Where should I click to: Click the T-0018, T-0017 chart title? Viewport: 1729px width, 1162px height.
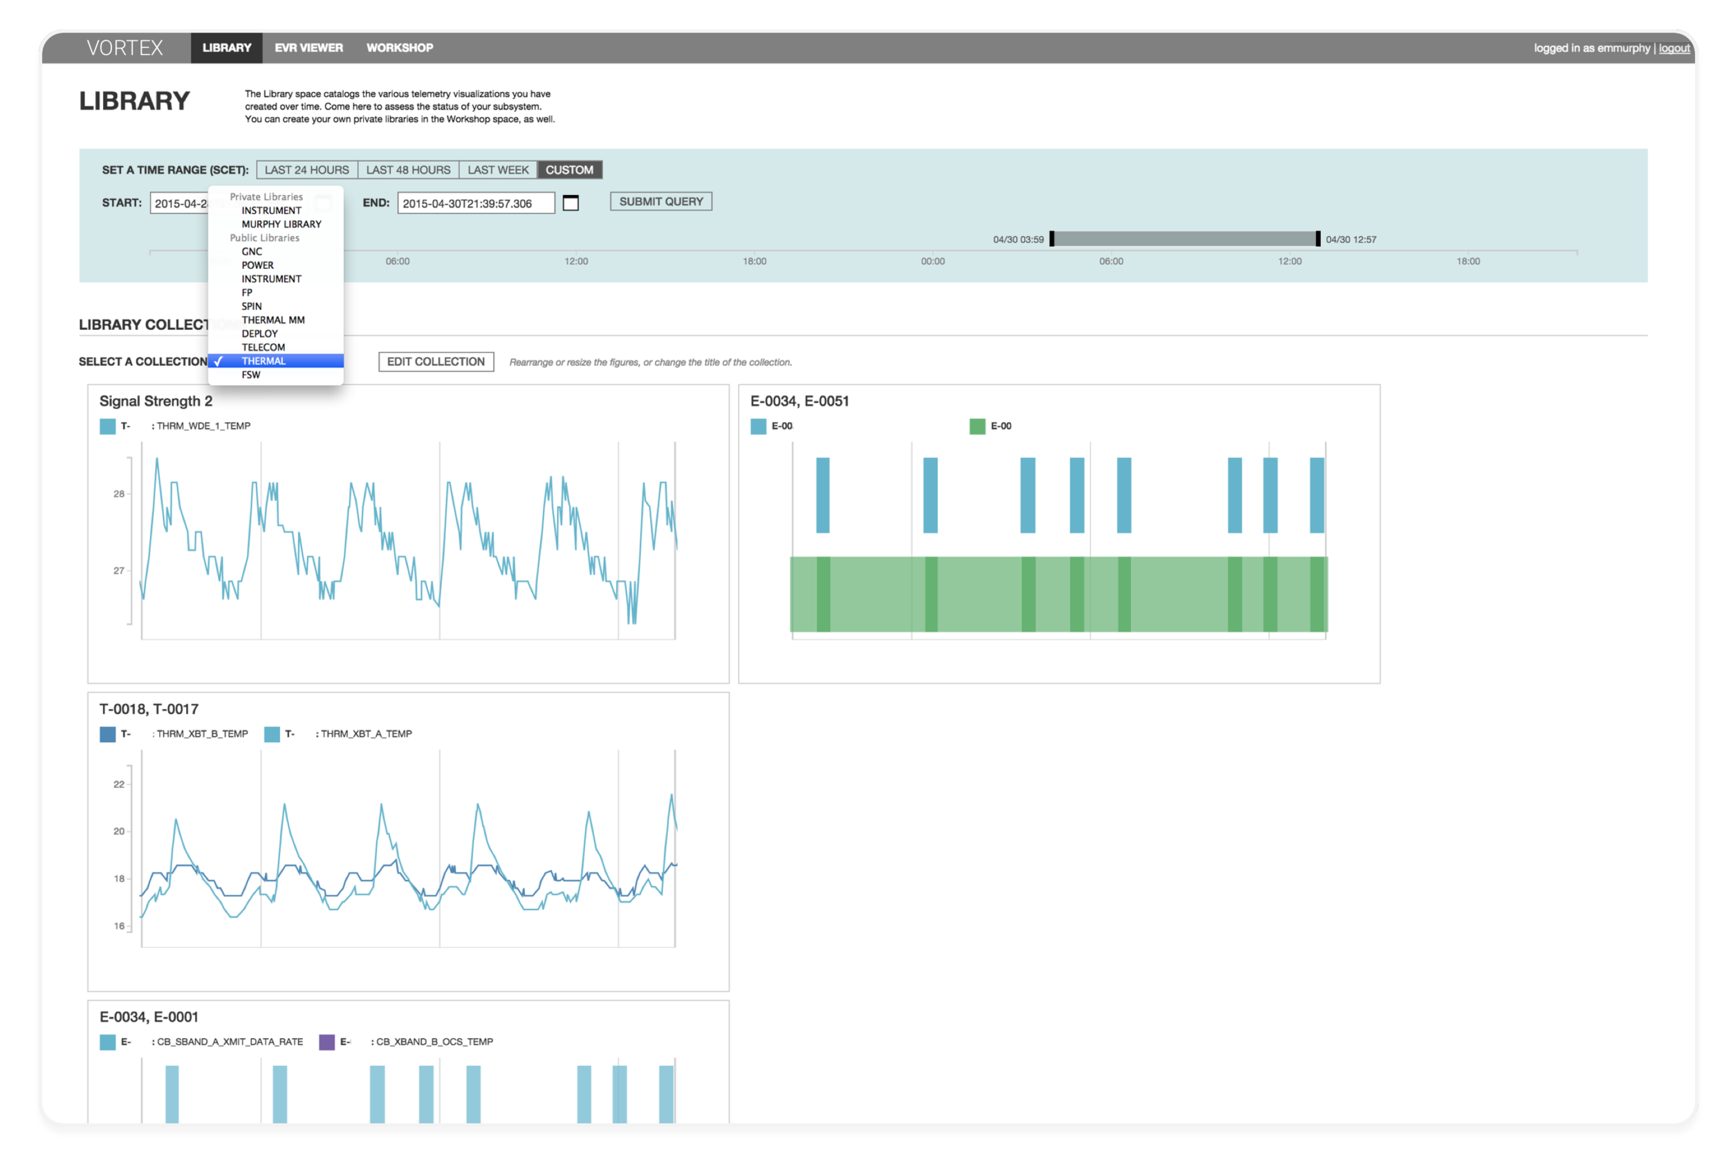click(149, 709)
